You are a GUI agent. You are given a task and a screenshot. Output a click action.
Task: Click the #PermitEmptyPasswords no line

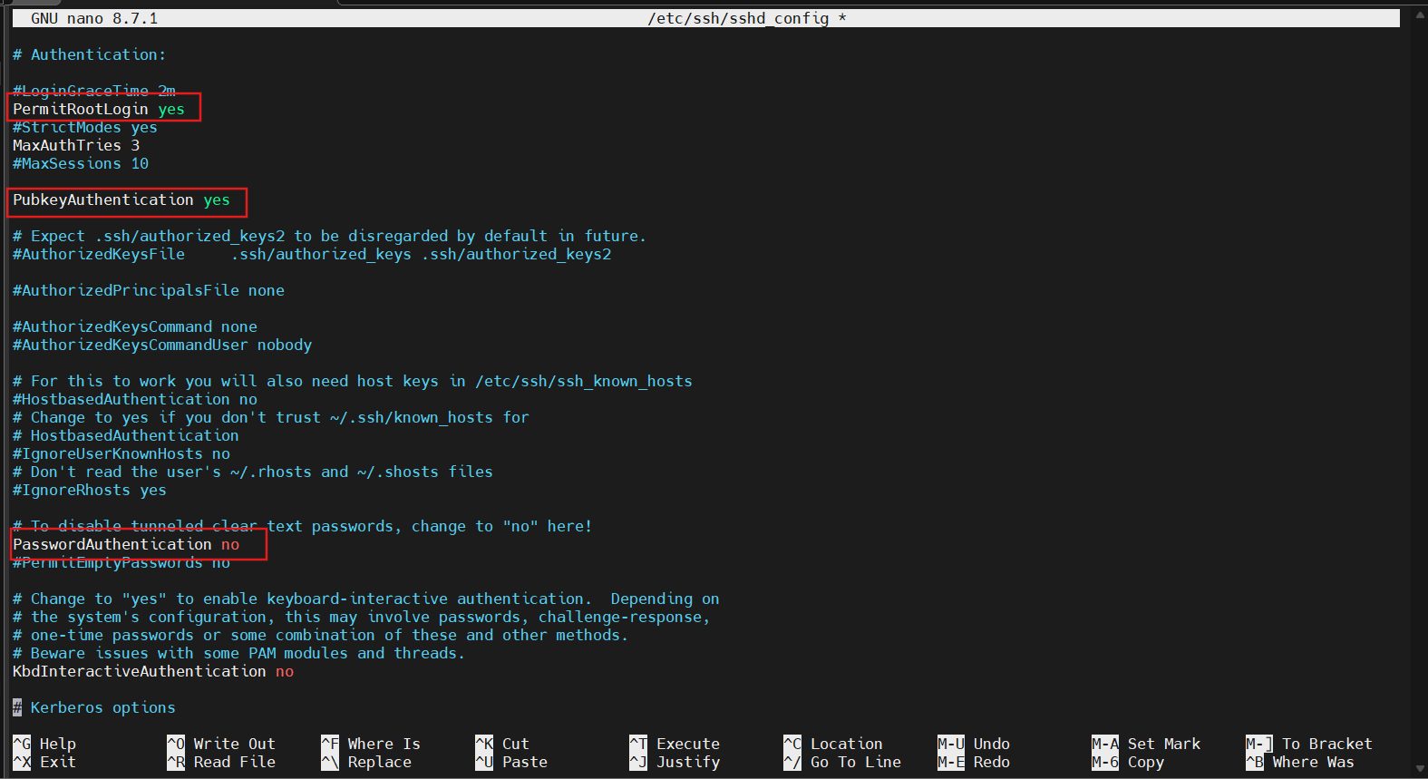click(x=121, y=562)
